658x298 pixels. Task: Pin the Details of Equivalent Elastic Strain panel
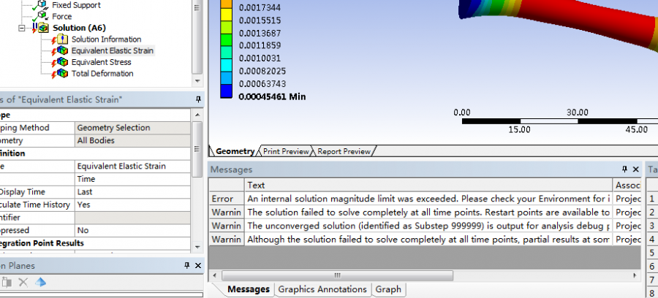pos(198,100)
